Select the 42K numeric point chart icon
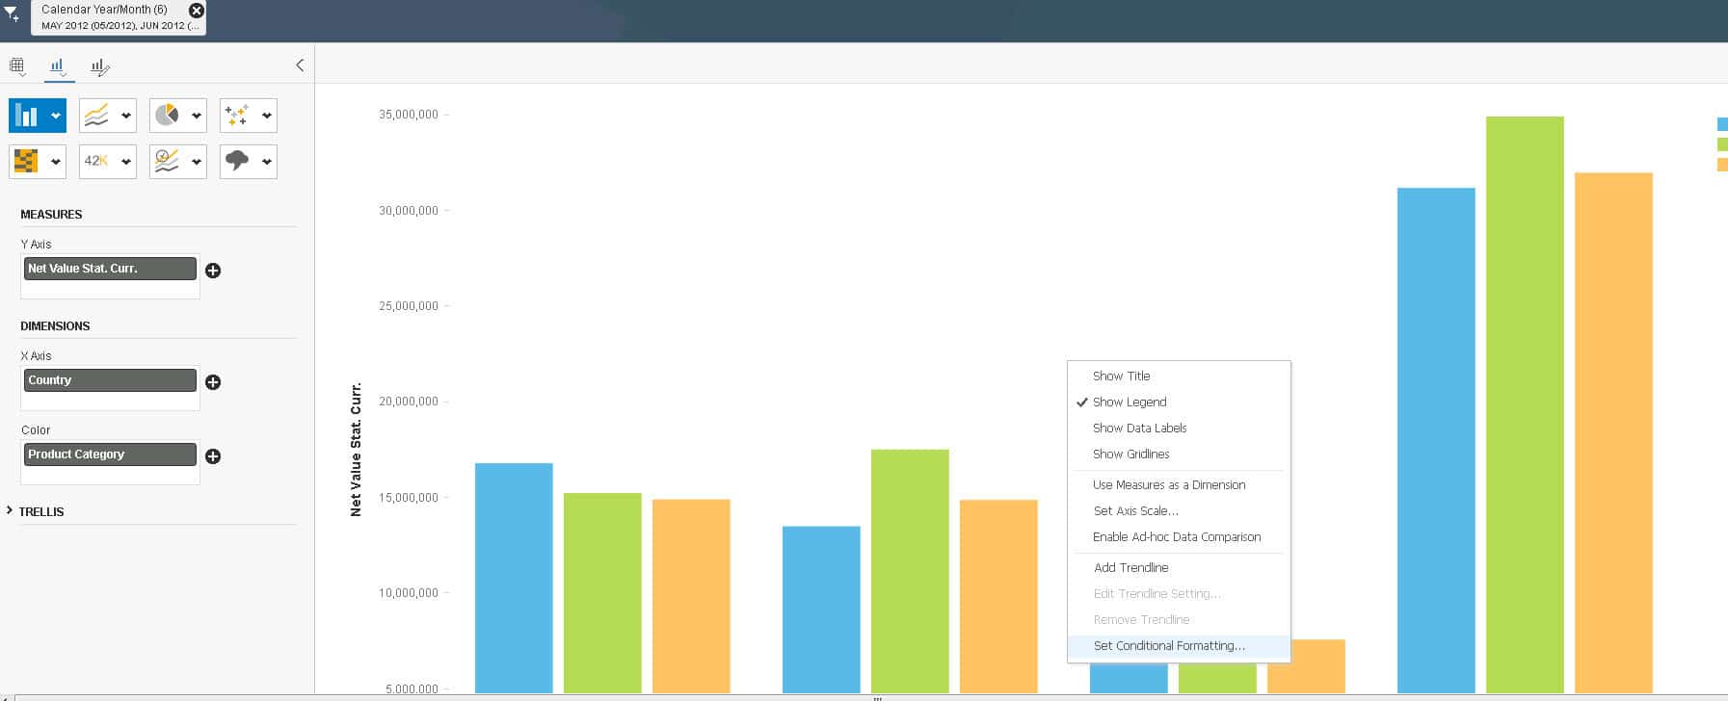Screen dimensions: 1728x701 pos(96,162)
